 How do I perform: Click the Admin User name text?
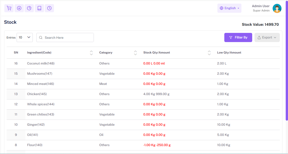[x=261, y=6]
